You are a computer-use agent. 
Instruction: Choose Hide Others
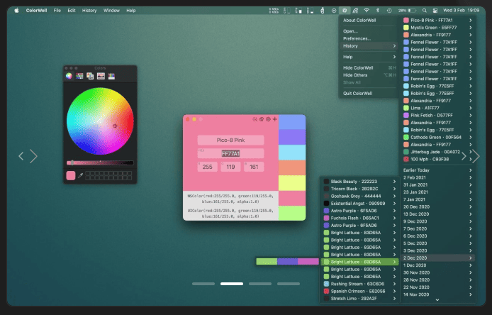point(369,75)
